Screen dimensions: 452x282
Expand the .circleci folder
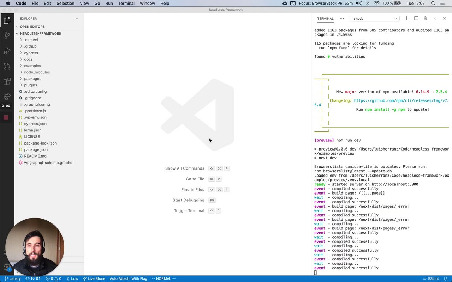49,40
